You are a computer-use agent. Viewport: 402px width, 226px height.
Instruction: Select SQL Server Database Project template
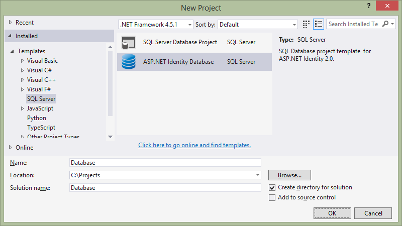pyautogui.click(x=194, y=42)
